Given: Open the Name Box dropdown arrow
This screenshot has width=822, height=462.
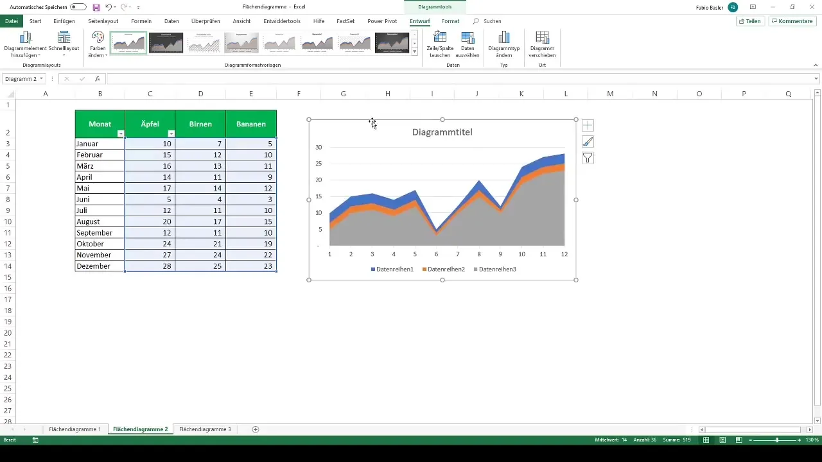Looking at the screenshot, I should coord(42,79).
